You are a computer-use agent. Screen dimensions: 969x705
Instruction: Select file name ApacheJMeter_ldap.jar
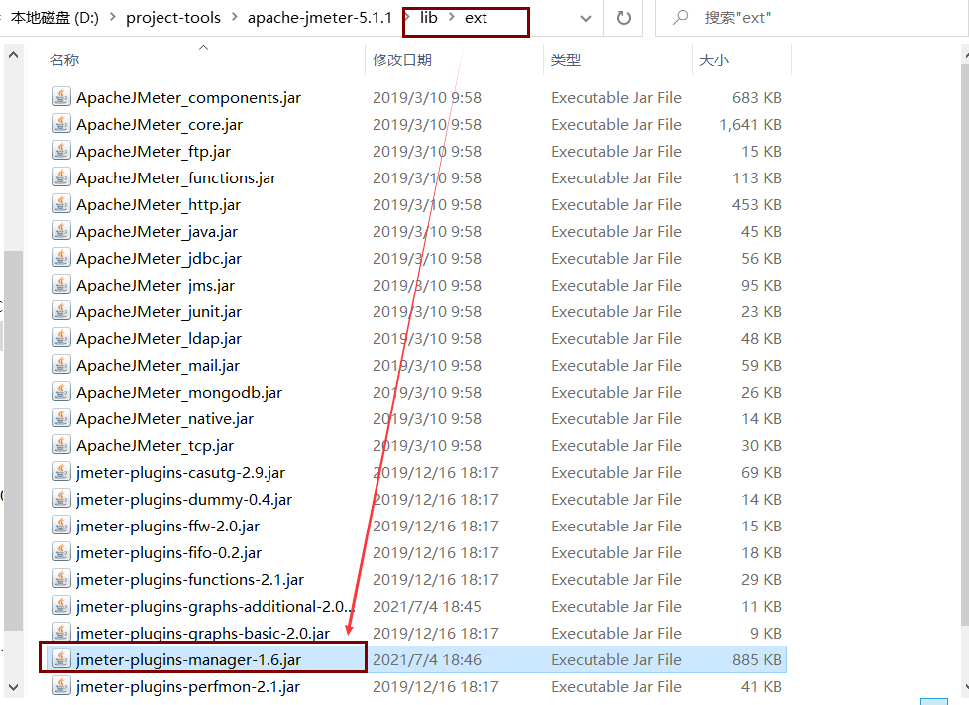(159, 338)
